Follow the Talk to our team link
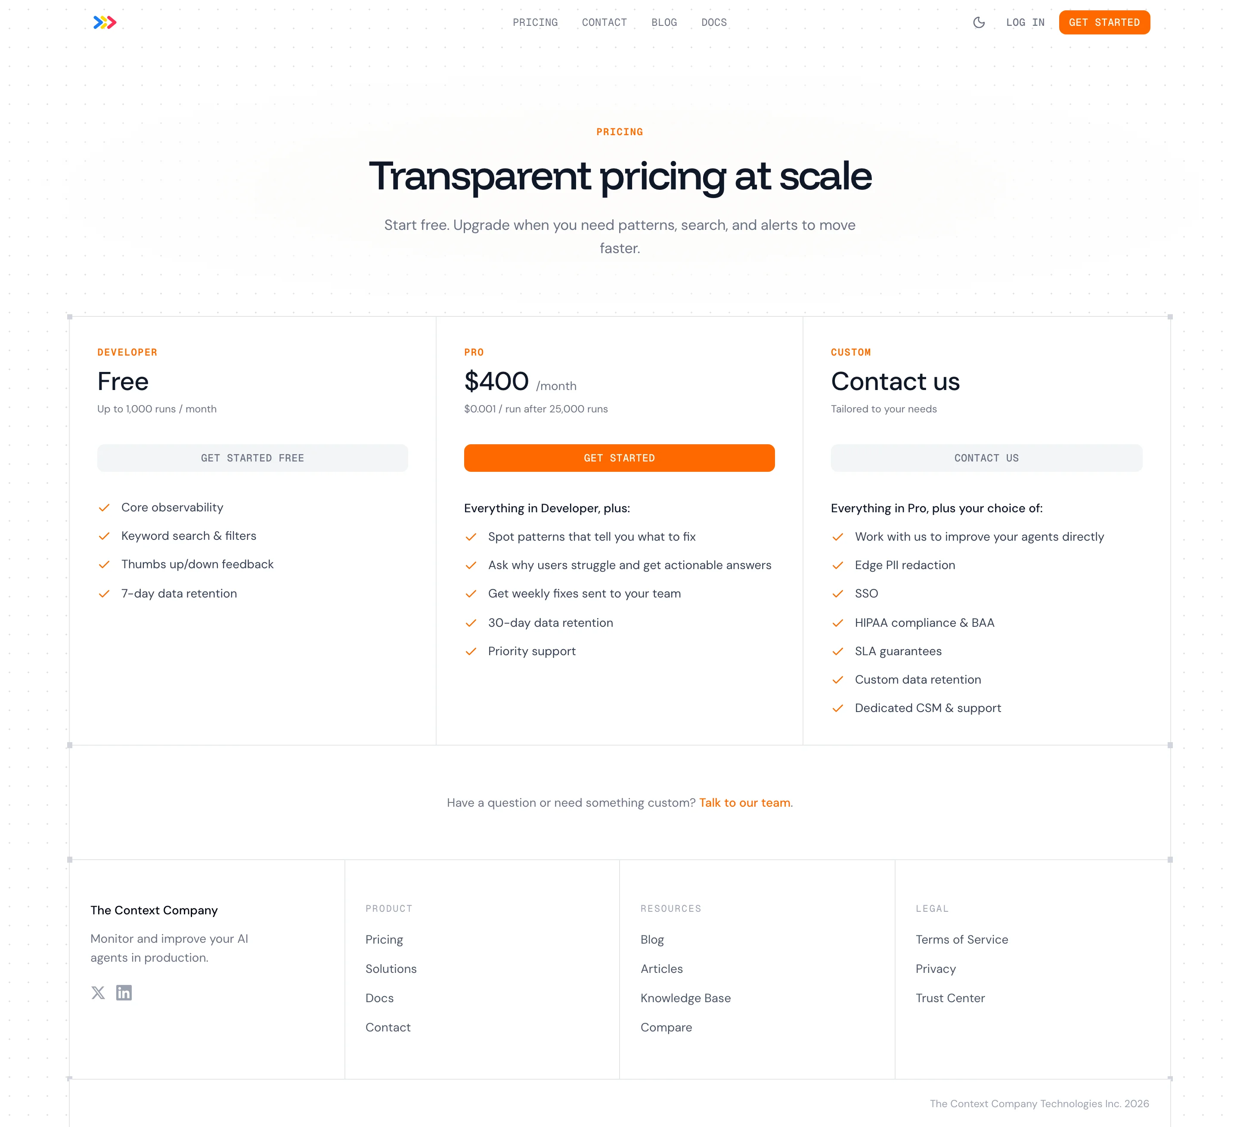1240x1127 pixels. 745,802
